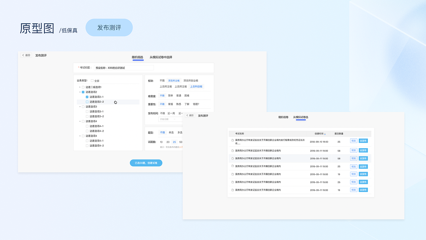Image resolution: width=426 pixels, height=240 pixels.
Task: Collapse the 这是选项3 tree node
Action: point(80,107)
